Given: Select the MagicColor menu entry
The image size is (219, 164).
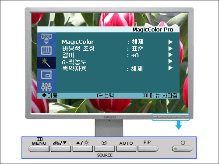Looking at the screenshot, I should click(78, 42).
